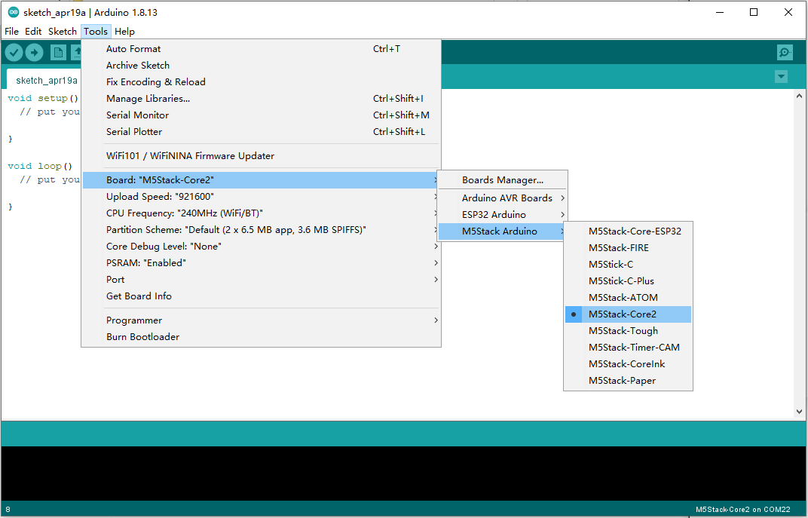
Task: Open Serial Monitor from Tools menu
Action: 262,115
